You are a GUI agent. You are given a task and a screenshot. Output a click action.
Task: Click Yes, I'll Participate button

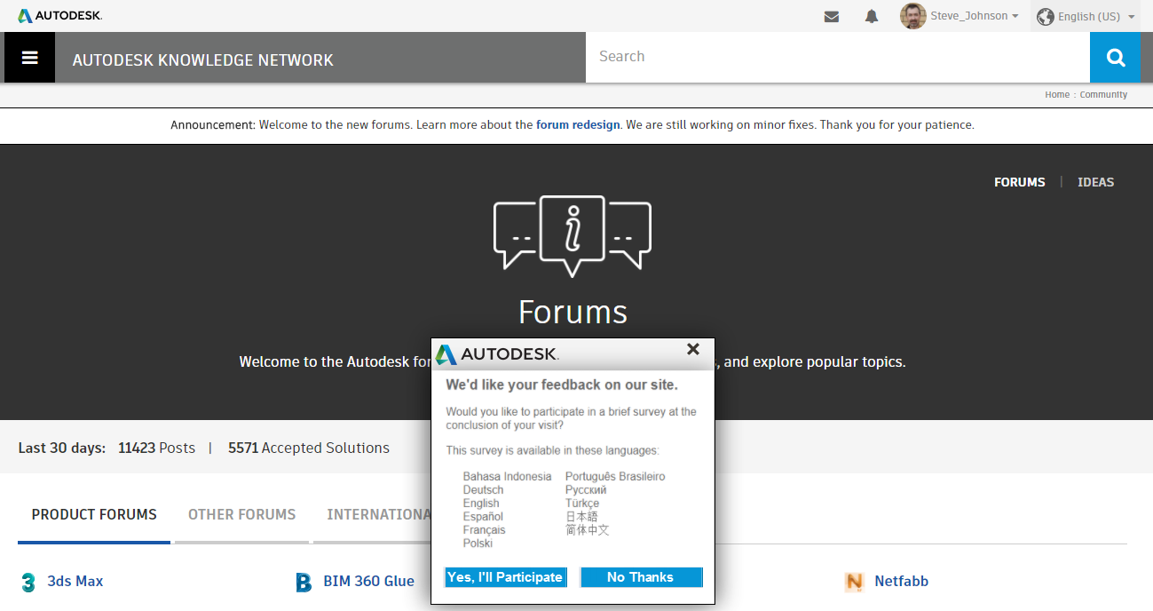coord(505,577)
